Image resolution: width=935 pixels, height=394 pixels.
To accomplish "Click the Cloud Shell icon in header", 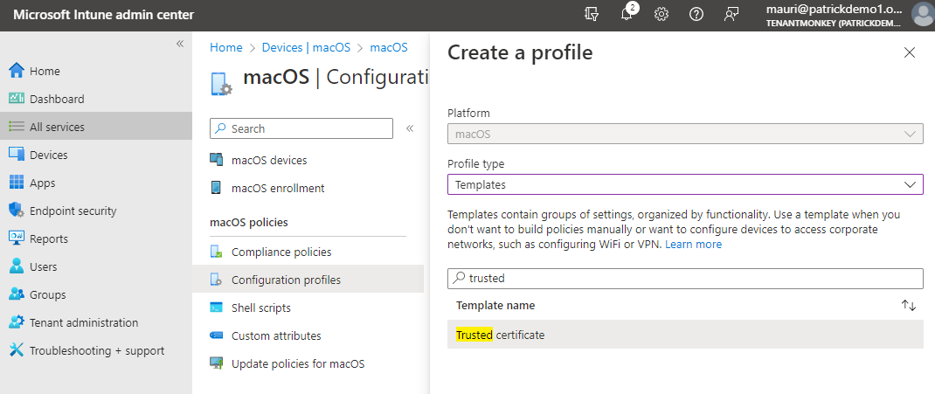I will [592, 15].
